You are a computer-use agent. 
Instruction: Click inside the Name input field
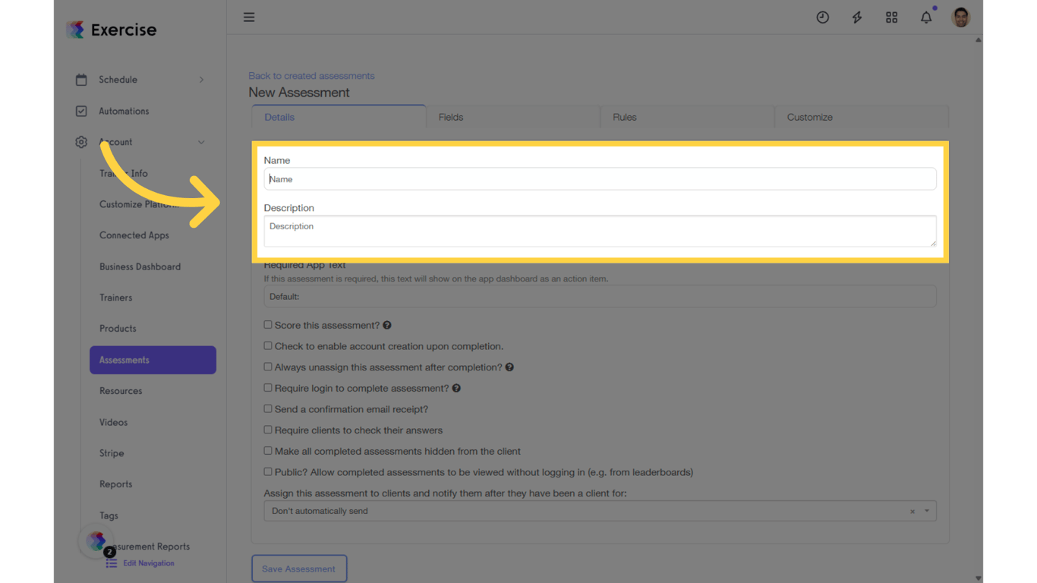pos(600,178)
